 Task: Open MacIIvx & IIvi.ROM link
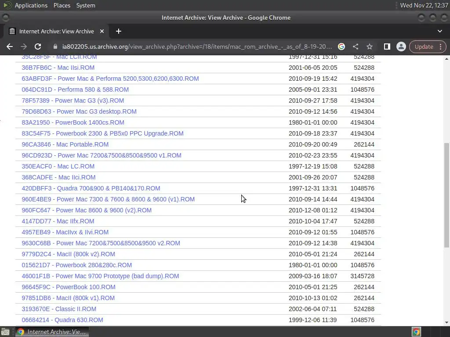tap(65, 232)
